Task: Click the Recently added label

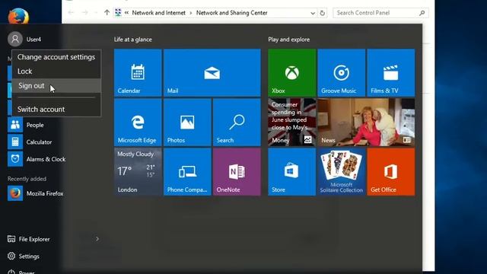Action: [x=27, y=179]
